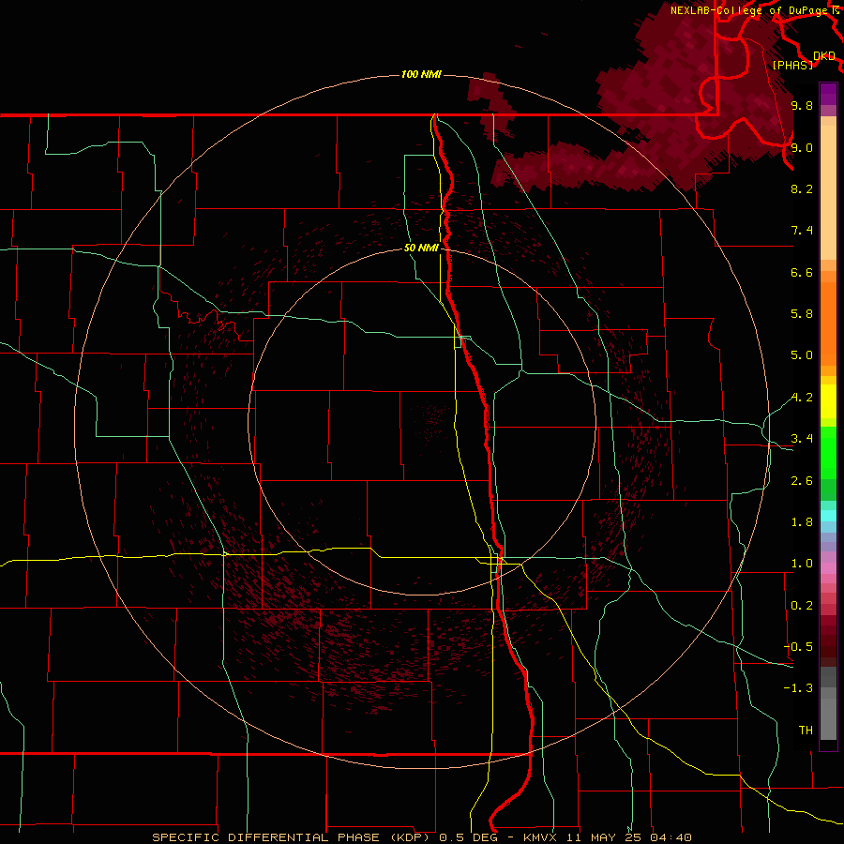Click the 100 NMI range ring label
The image size is (844, 844).
click(421, 74)
